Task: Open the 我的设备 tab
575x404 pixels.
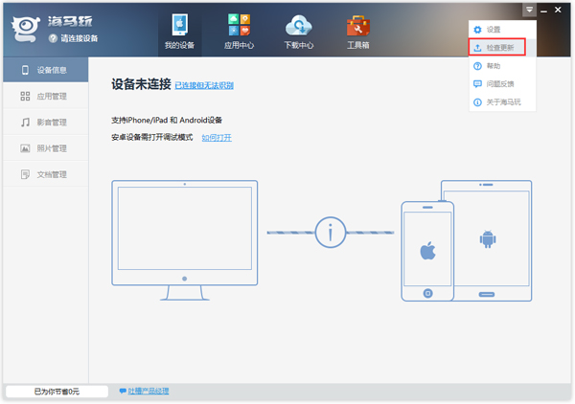Action: pos(179,32)
